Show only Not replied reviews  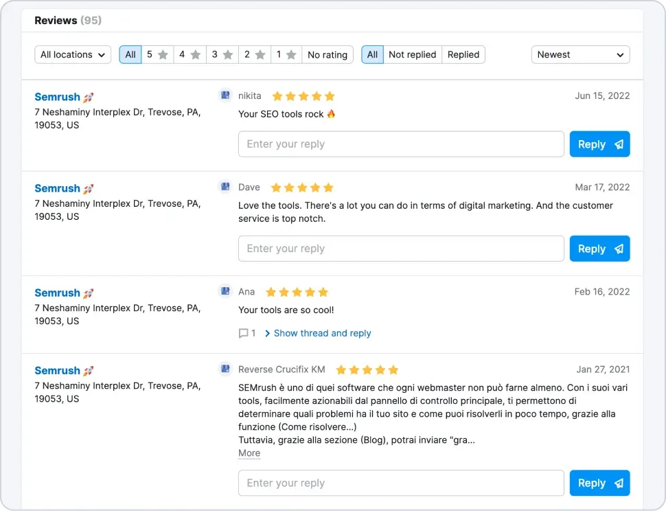coord(413,55)
